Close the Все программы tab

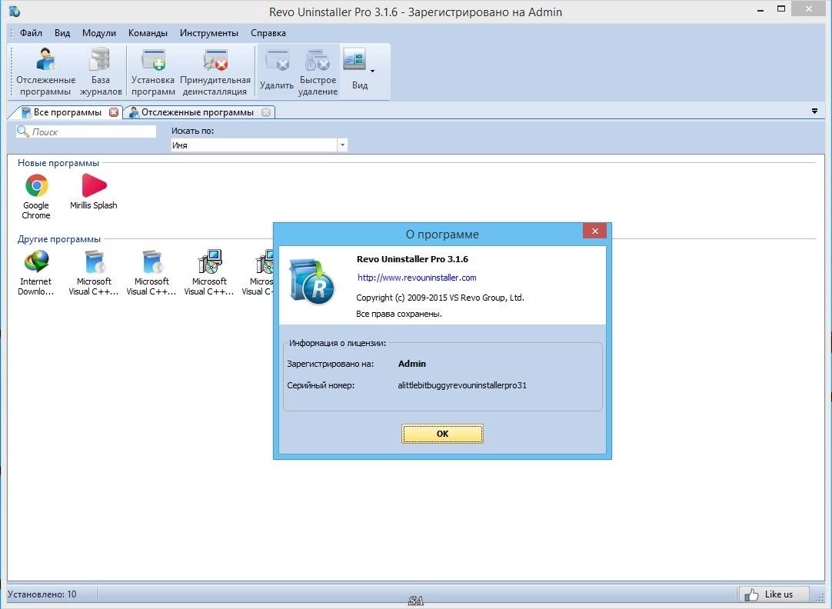click(114, 112)
